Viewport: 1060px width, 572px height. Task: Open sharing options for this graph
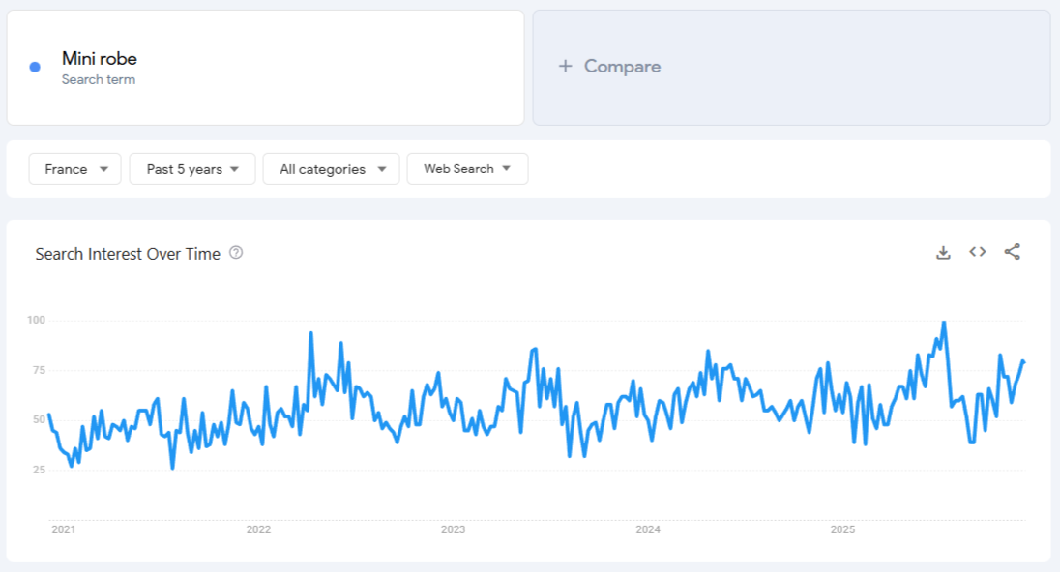1012,252
